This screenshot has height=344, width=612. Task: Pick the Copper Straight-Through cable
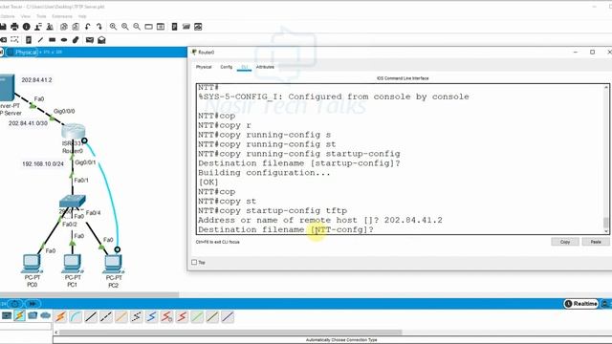point(91,316)
